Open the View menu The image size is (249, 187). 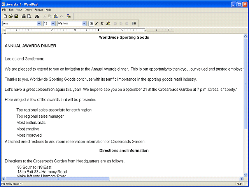tap(19, 10)
